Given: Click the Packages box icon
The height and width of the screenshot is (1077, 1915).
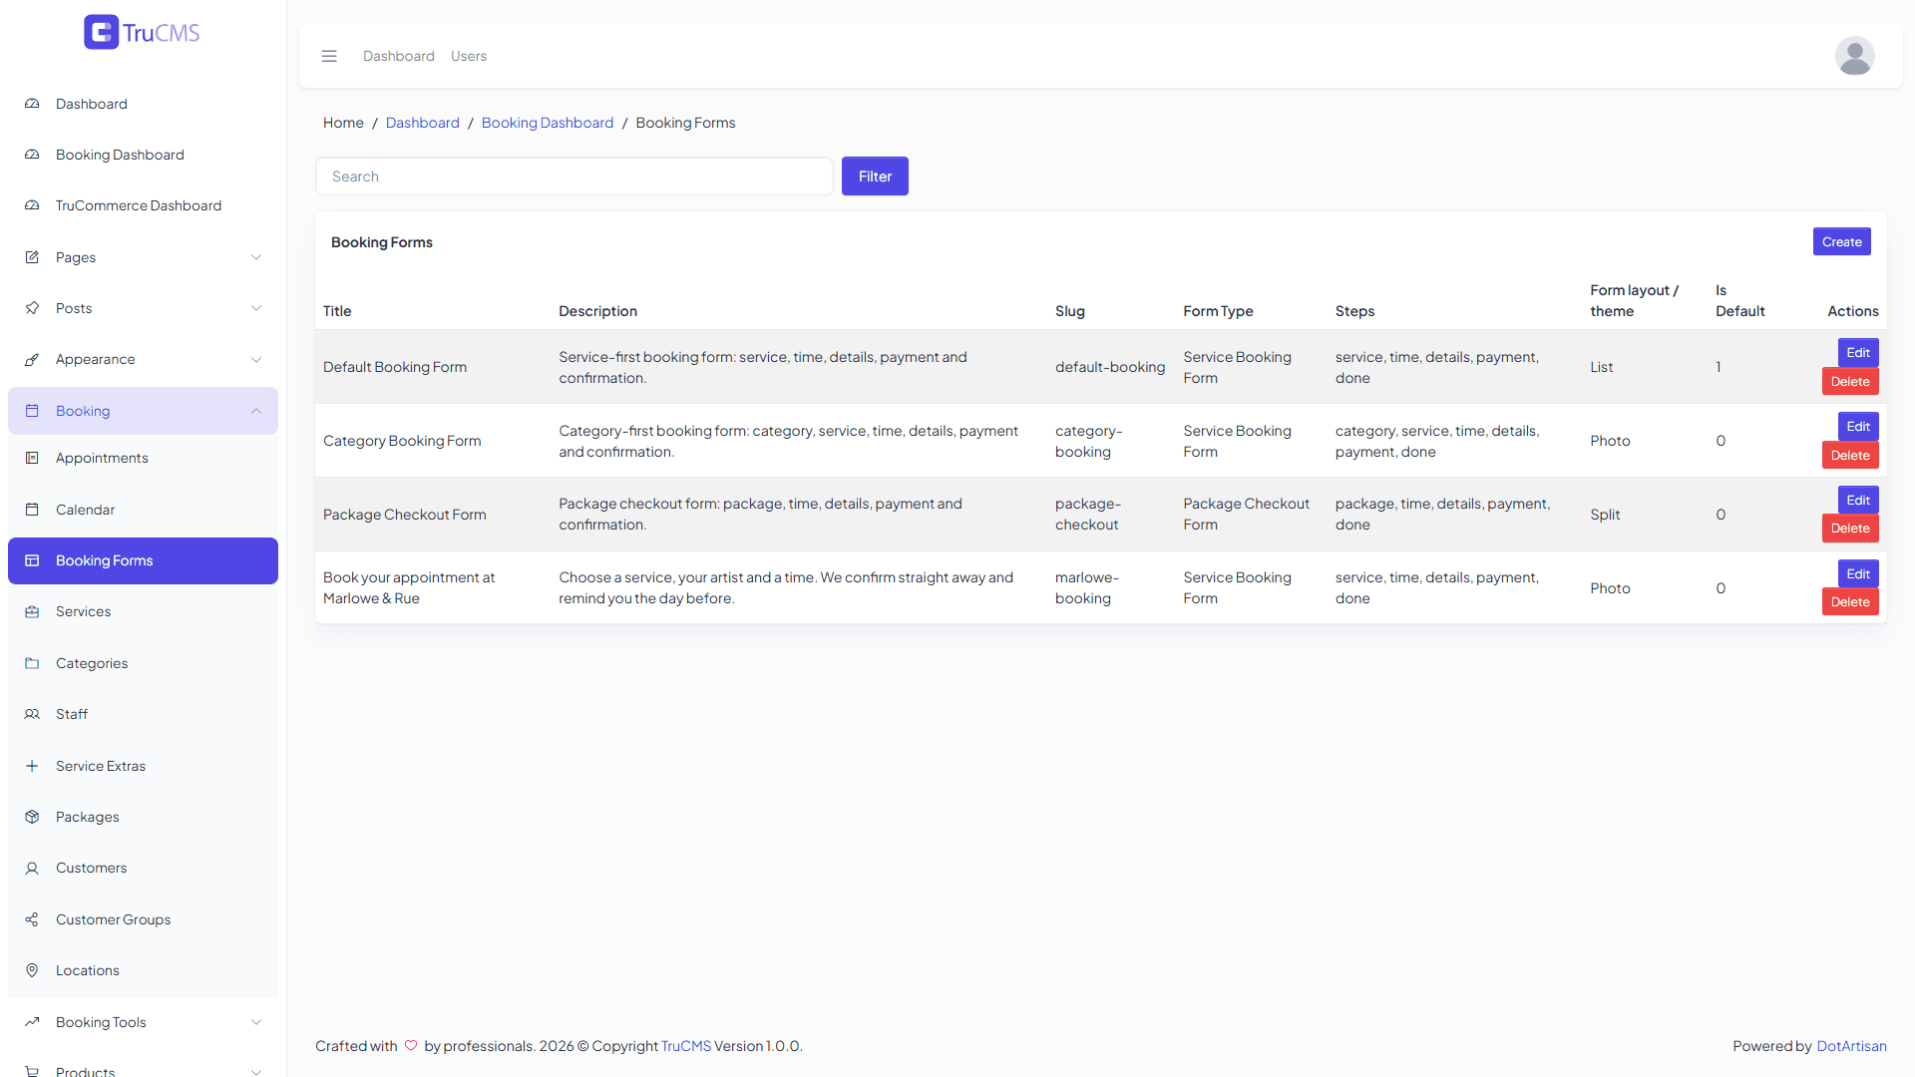Looking at the screenshot, I should [32, 817].
